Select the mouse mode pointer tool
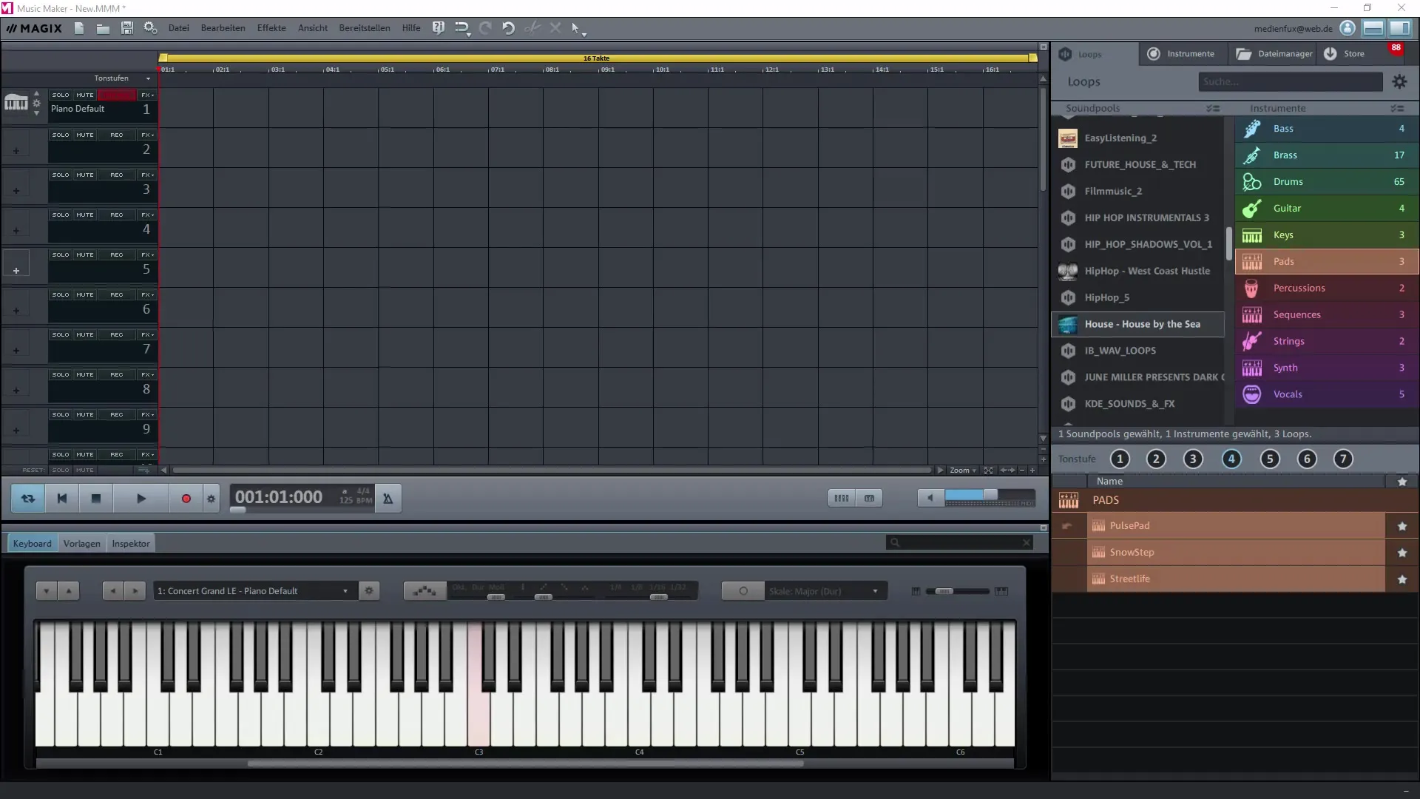 577,28
